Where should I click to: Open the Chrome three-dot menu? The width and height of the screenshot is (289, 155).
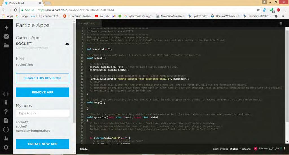tap(285, 10)
